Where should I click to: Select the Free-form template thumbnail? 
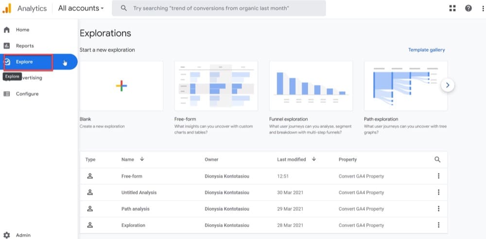[216, 86]
